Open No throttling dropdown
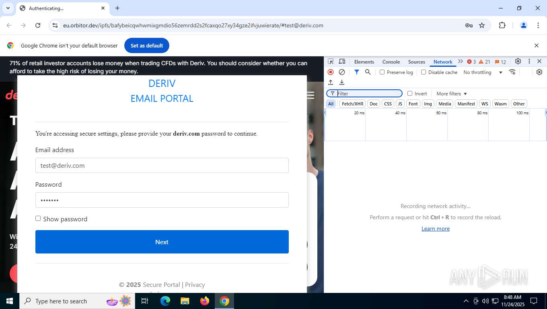This screenshot has height=309, width=547. pyautogui.click(x=483, y=72)
